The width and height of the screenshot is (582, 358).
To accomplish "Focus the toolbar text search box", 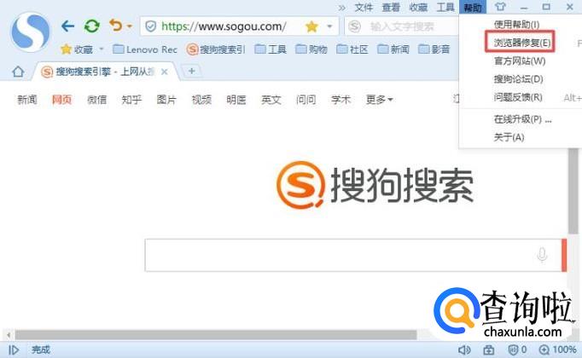I will [x=402, y=26].
